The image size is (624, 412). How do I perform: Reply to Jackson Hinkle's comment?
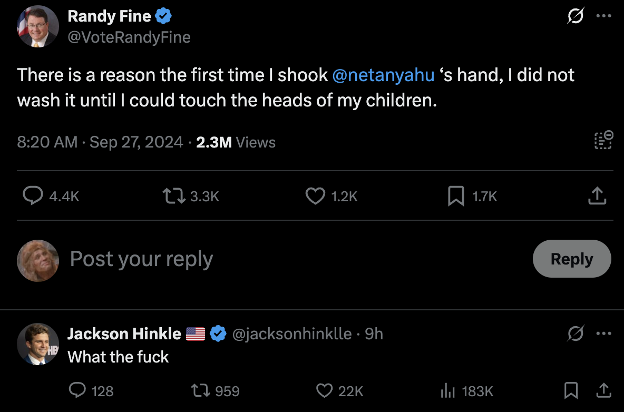point(78,391)
